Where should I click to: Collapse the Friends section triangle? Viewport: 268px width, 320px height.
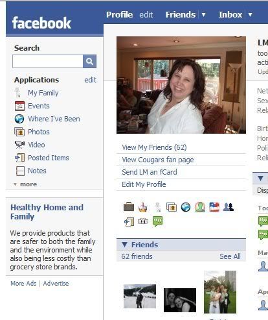click(124, 245)
